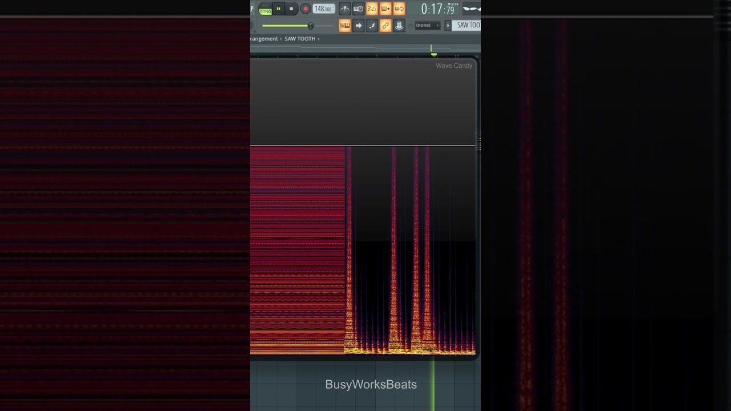Click the BusyWorksBeats channel name

[x=371, y=385]
